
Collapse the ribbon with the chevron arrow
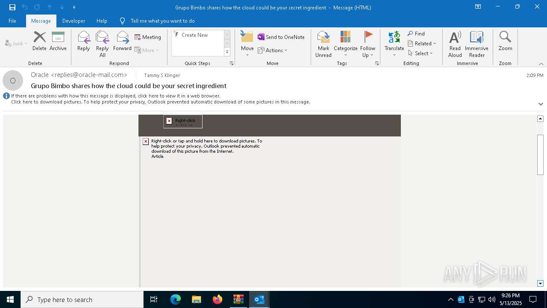pos(541,64)
